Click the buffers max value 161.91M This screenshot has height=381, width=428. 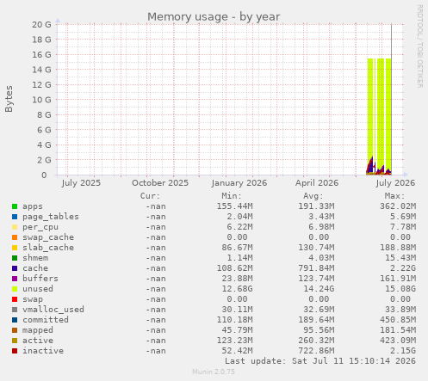[398, 279]
